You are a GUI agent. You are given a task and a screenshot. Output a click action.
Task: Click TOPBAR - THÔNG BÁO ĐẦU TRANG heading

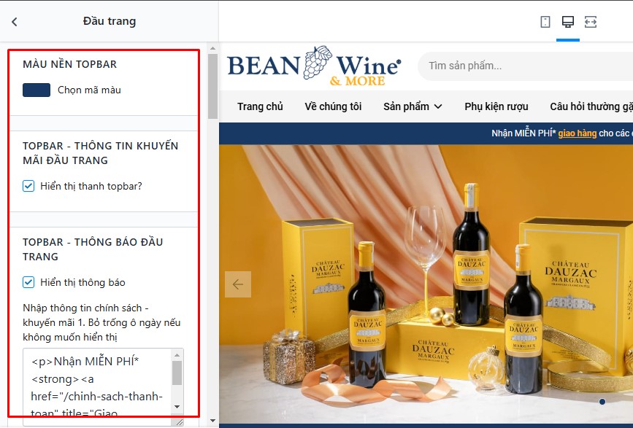coord(93,249)
